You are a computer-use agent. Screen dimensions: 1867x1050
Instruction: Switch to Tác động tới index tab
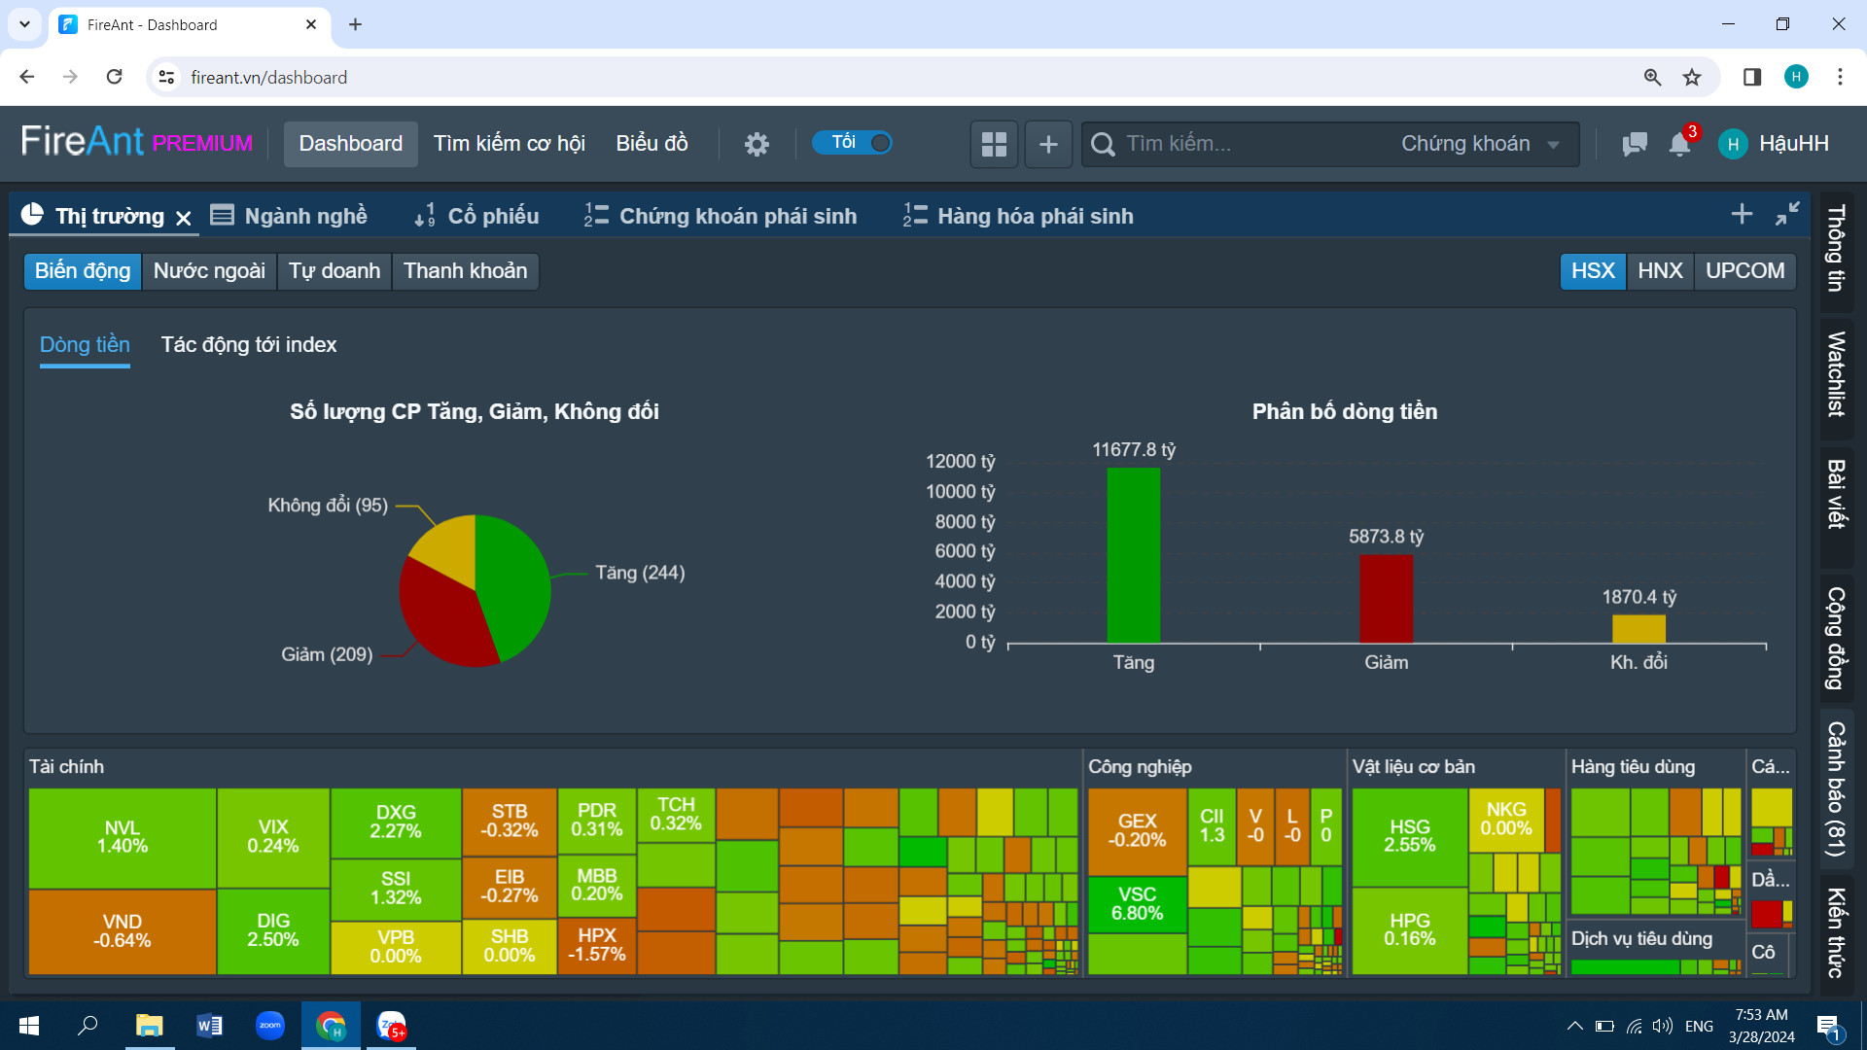point(249,344)
